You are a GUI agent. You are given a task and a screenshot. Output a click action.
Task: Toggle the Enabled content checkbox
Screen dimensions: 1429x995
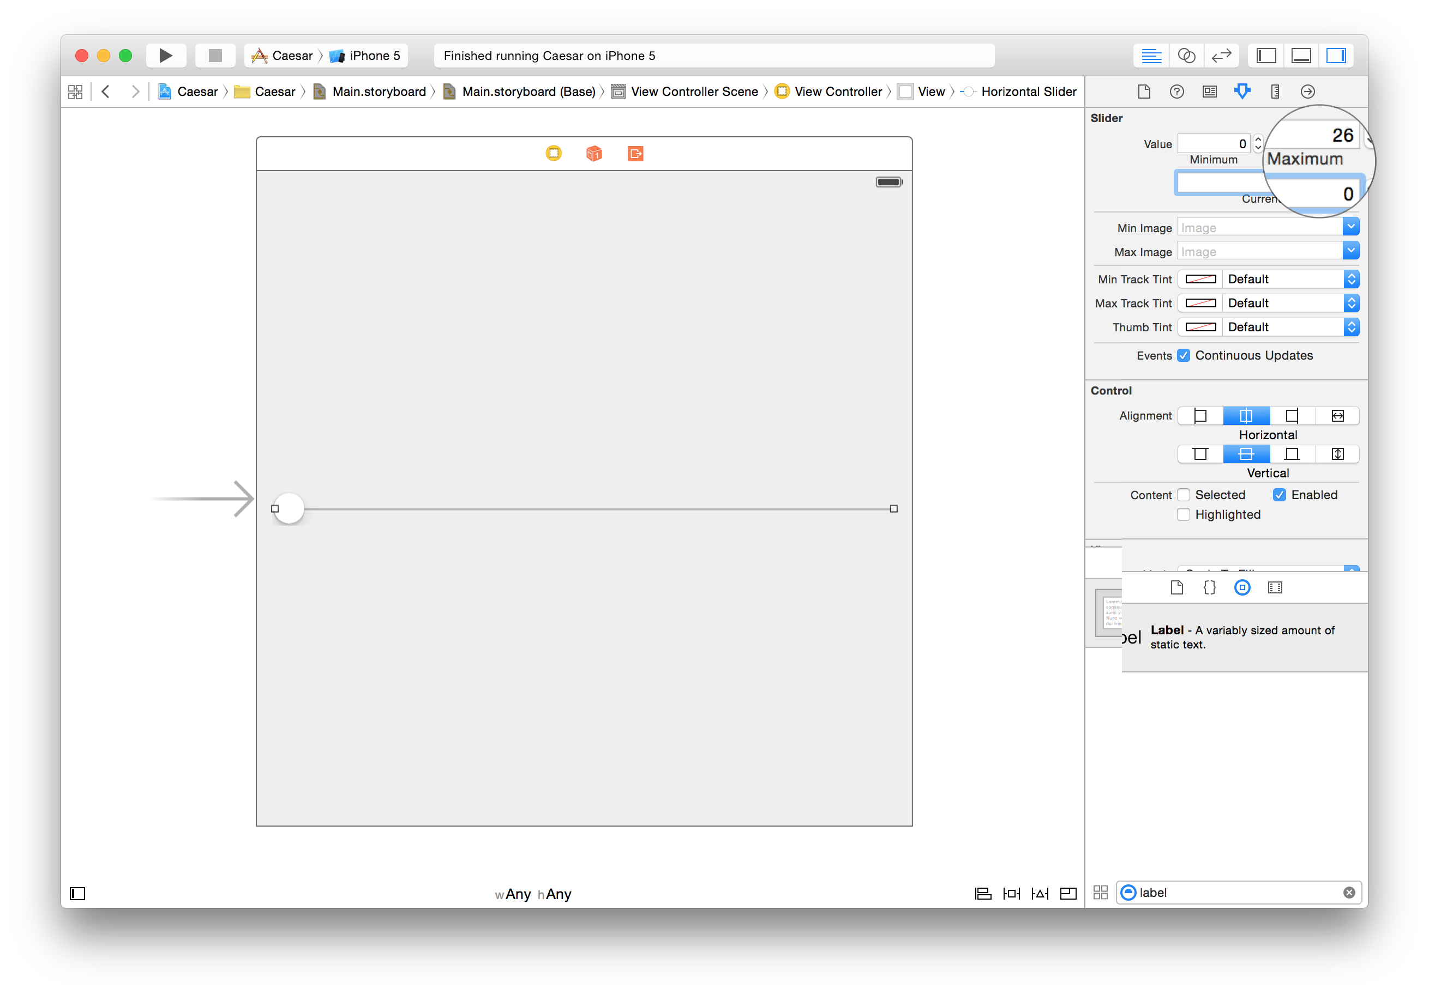(x=1280, y=495)
